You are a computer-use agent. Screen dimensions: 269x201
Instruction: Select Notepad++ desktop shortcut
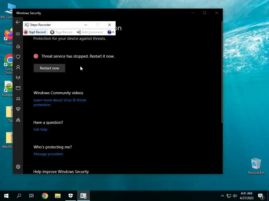7,89
